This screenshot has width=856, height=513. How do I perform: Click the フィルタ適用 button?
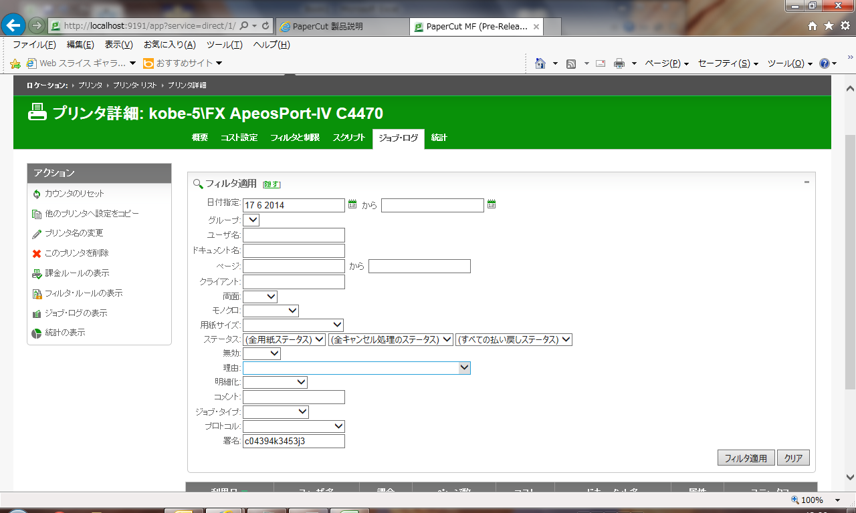(x=746, y=458)
